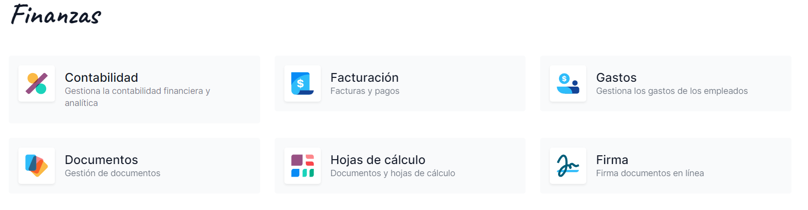Image resolution: width=808 pixels, height=210 pixels.
Task: Click 'Gestiona la contabilidad financiera y analítica' description
Action: [137, 97]
